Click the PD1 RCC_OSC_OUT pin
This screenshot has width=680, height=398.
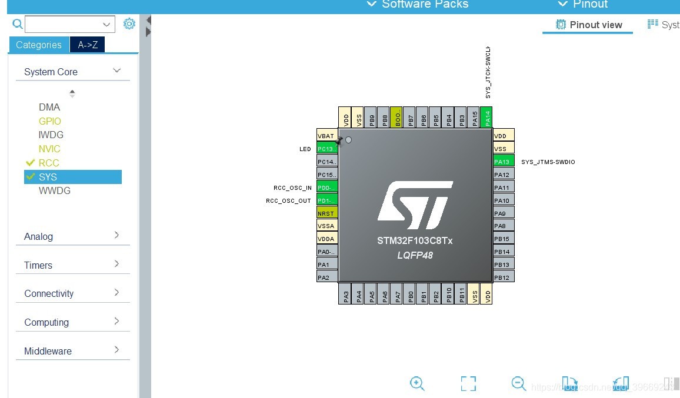pos(327,200)
